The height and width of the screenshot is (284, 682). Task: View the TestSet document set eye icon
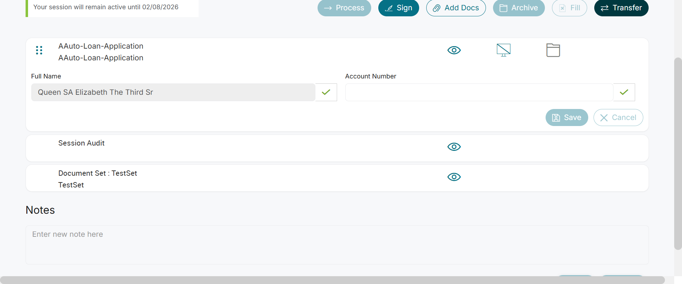pyautogui.click(x=454, y=177)
